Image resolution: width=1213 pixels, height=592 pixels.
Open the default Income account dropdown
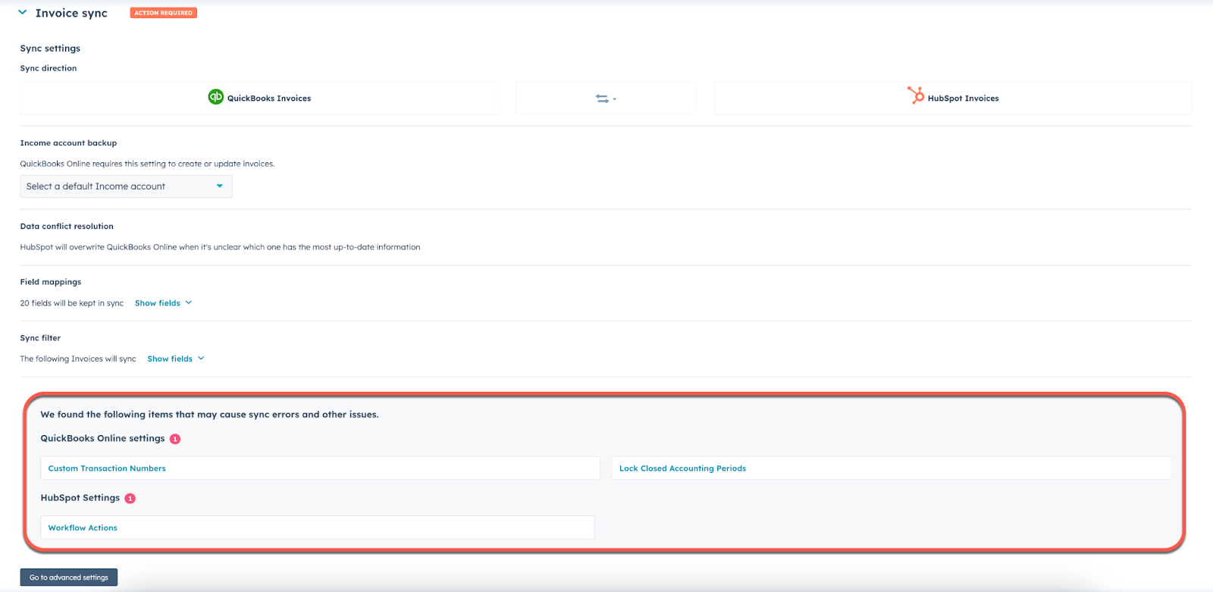click(x=126, y=186)
